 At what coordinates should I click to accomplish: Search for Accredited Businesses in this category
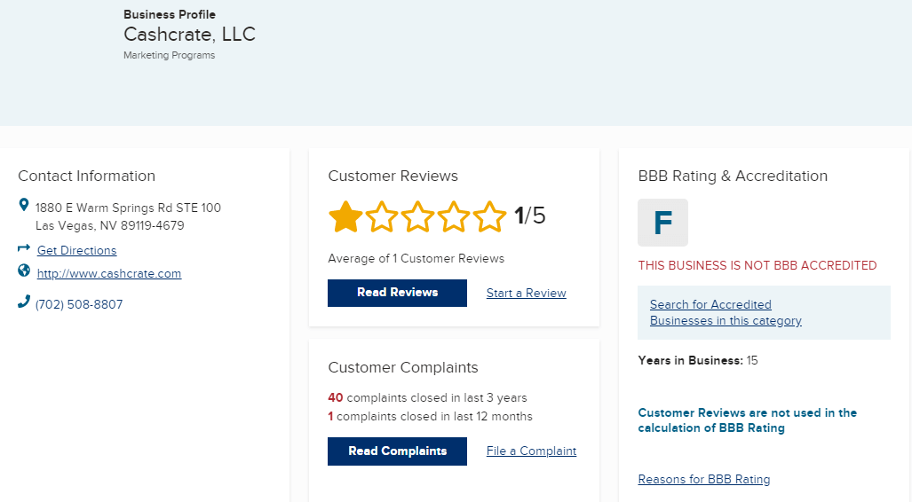click(726, 312)
